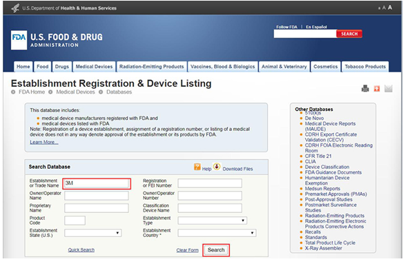The image size is (408, 266).
Task: Click the email envelope icon
Action: (x=388, y=89)
